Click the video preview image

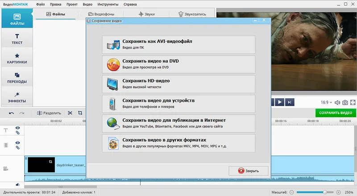pyautogui.click(x=314, y=51)
